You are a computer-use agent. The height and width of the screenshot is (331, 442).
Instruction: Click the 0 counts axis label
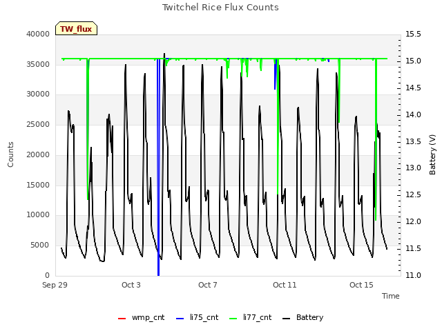[x=47, y=275]
